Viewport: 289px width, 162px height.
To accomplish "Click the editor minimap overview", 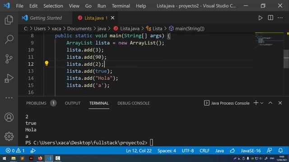I will coord(269,40).
